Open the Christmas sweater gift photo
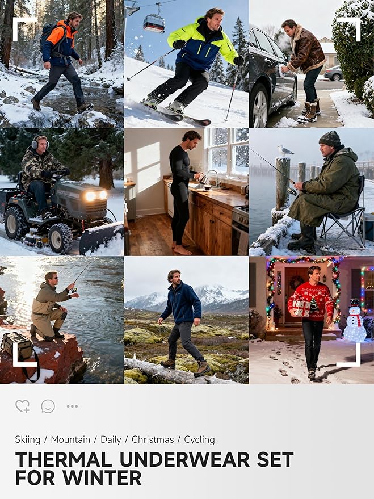The image size is (374, 499). [312, 320]
